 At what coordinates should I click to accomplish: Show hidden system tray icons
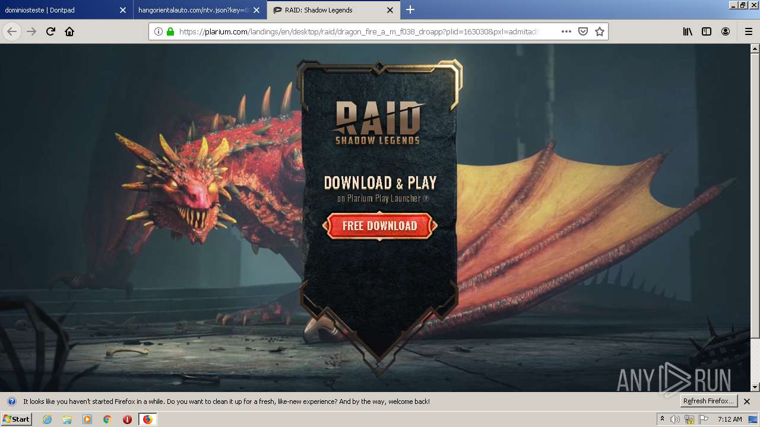[662, 419]
